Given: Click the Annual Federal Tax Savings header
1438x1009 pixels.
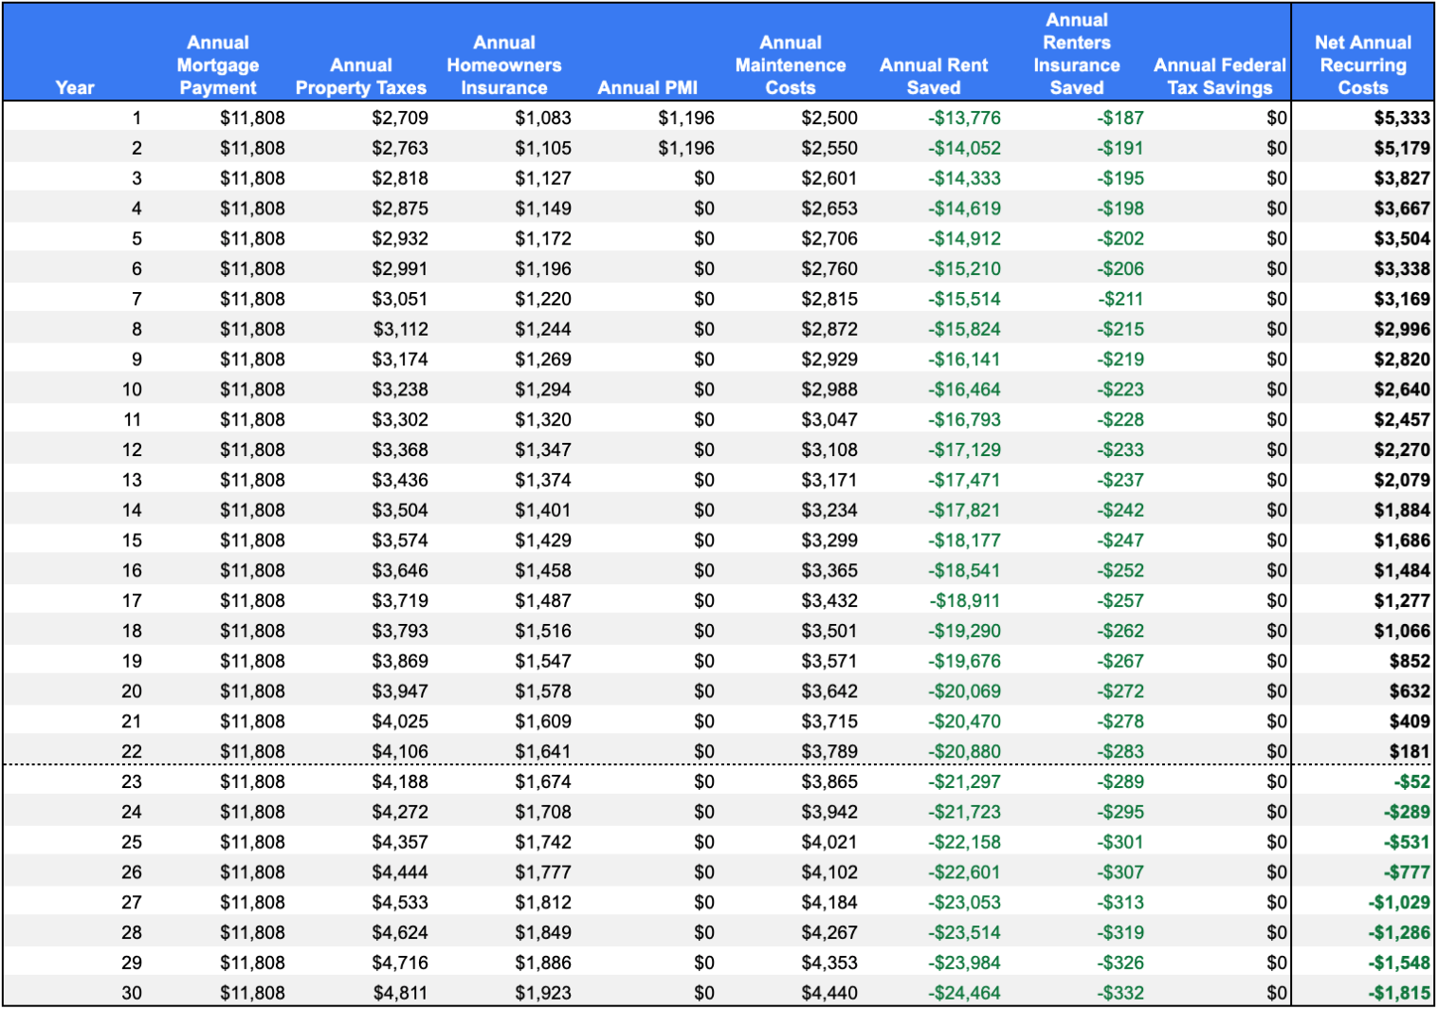Looking at the screenshot, I should 1220,77.
